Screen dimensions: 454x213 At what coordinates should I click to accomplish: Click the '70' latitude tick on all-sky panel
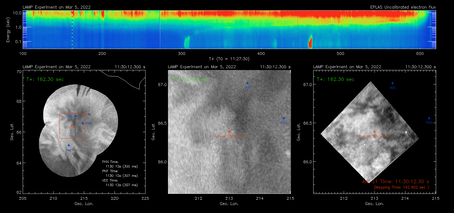tap(19, 72)
